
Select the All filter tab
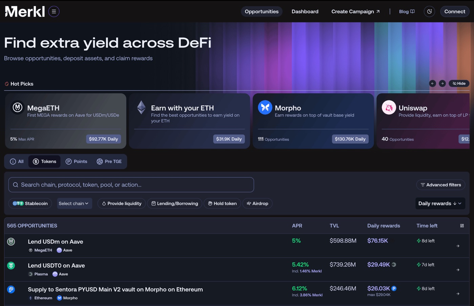coord(17,161)
